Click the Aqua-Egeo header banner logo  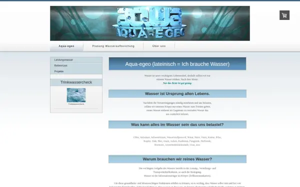pos(150,23)
